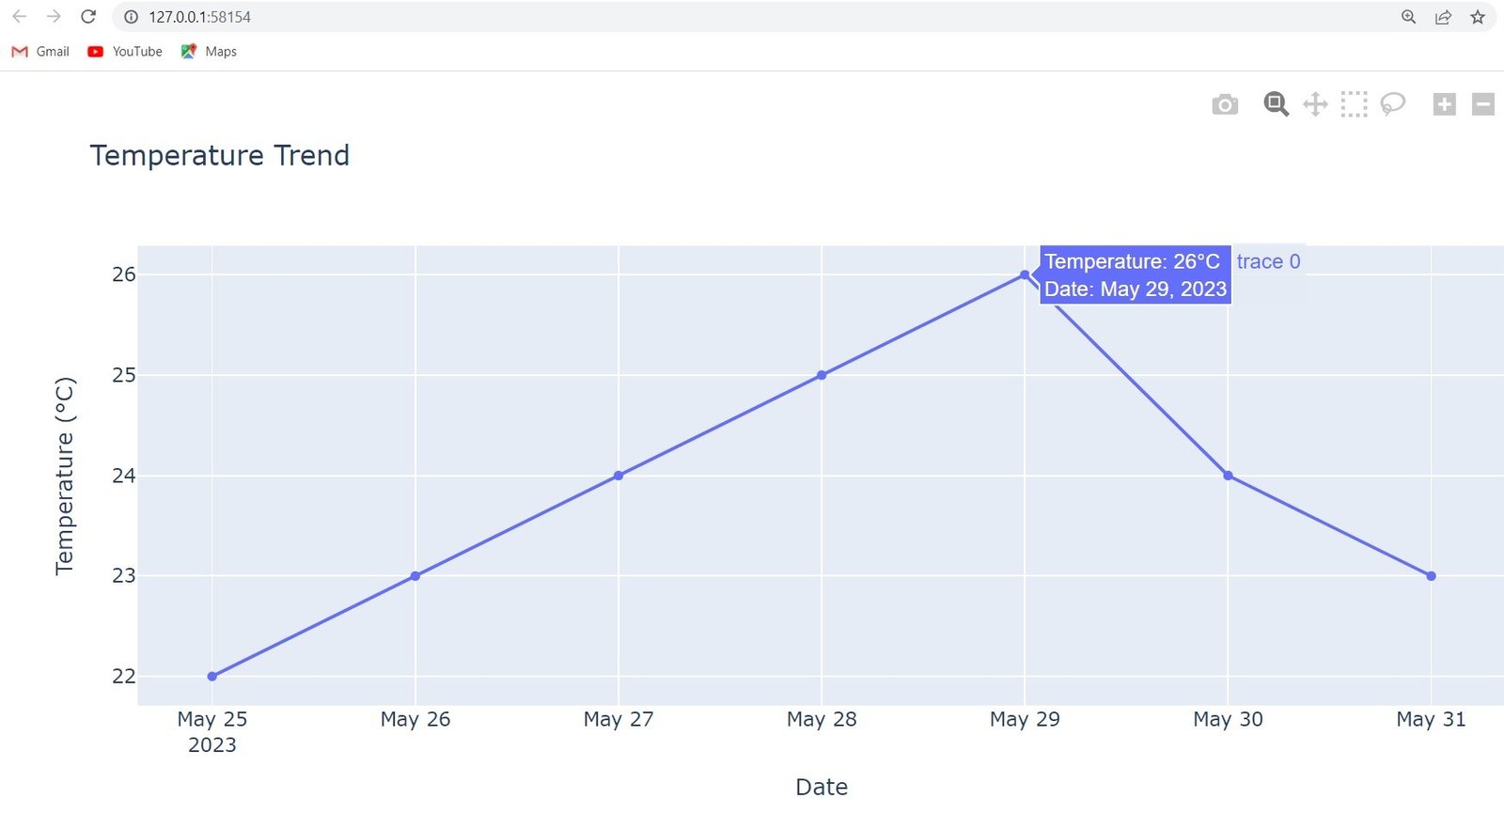Click the May 31 data point at 23
The image size is (1504, 814).
(1431, 576)
